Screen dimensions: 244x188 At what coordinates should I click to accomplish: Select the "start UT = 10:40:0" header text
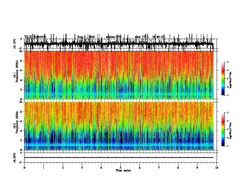(x=149, y=37)
